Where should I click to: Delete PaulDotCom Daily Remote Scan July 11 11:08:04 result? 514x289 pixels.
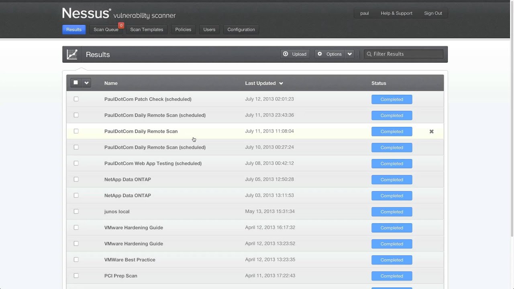pos(431,131)
